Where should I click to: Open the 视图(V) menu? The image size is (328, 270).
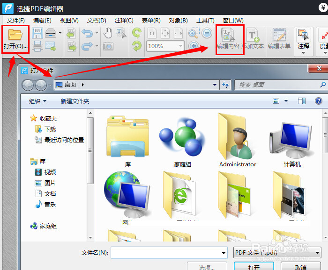click(69, 21)
